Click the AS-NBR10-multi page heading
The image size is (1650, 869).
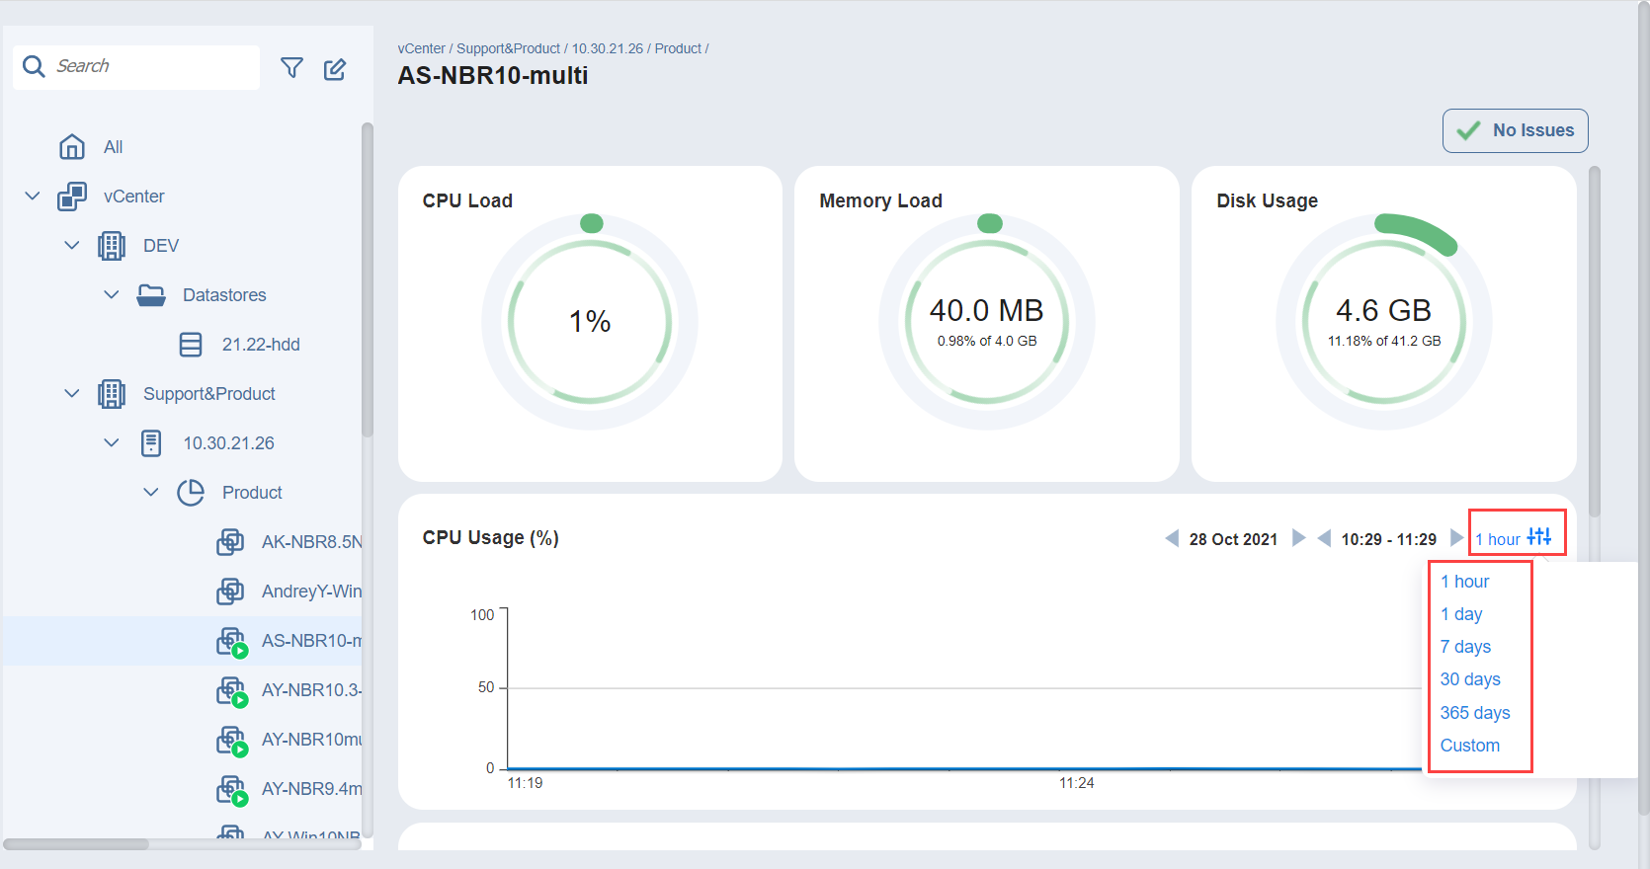(x=493, y=76)
